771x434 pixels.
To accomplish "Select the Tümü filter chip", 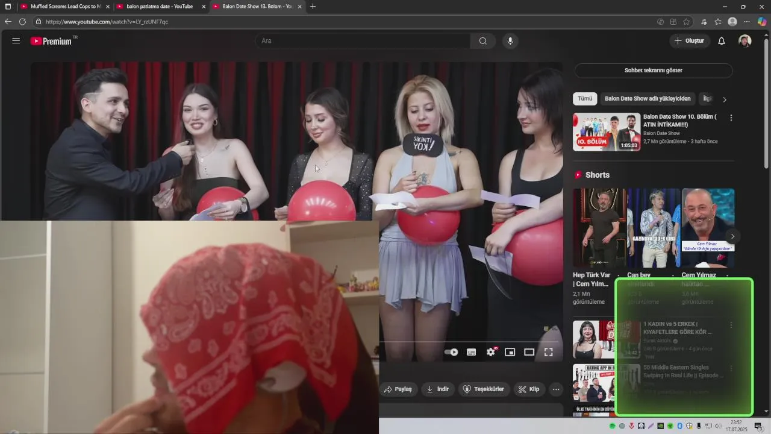I will pyautogui.click(x=585, y=99).
